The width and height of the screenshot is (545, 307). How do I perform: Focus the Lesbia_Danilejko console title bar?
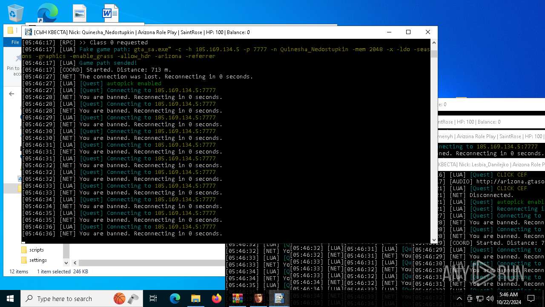[x=491, y=165]
